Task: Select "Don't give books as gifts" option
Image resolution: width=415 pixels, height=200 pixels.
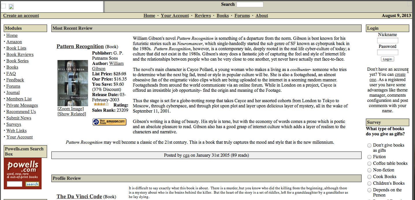Action: (369, 145)
